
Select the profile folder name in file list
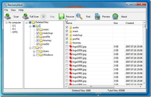click(x=76, y=39)
